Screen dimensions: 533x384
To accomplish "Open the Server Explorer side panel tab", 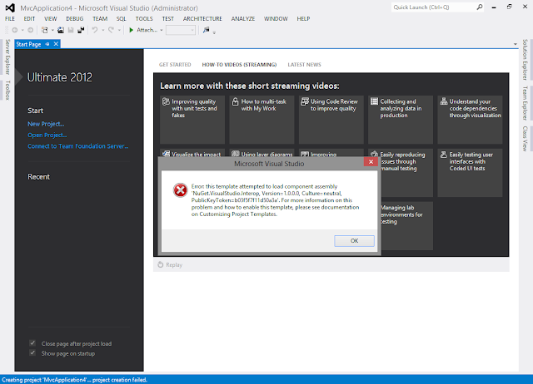I will coord(7,57).
